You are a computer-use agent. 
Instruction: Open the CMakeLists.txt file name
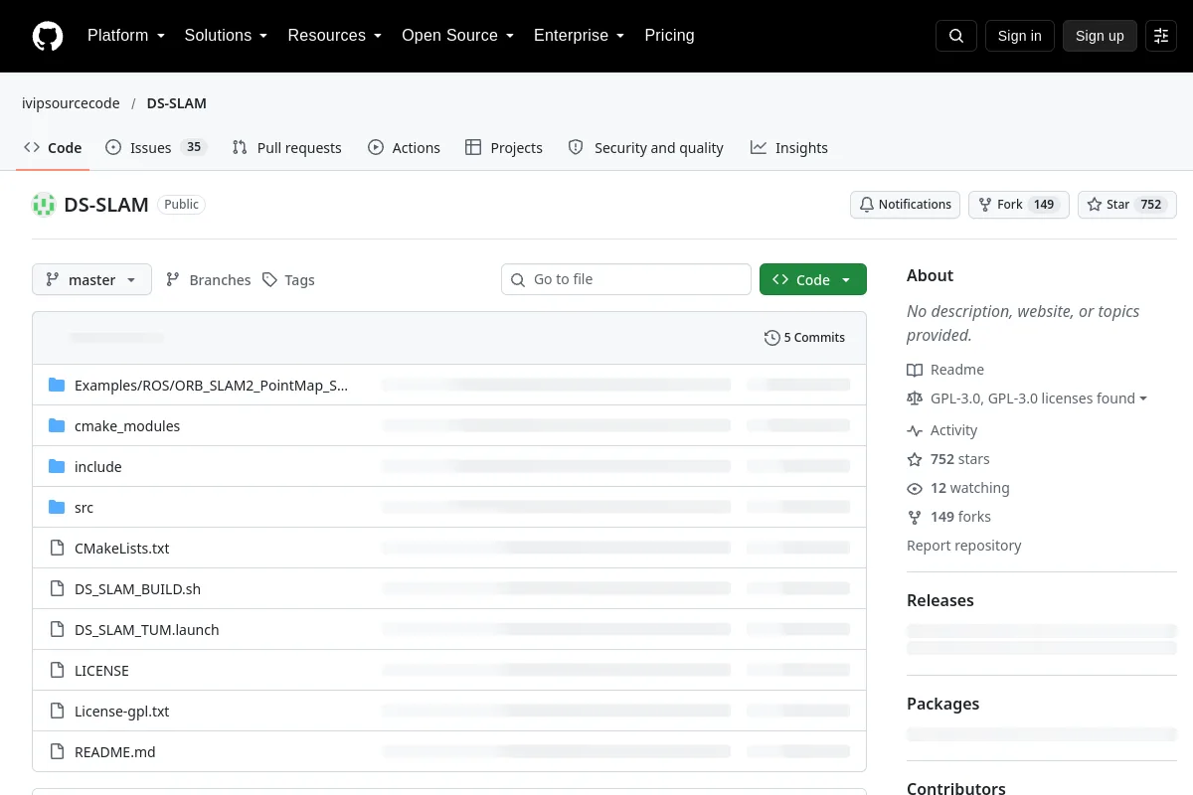coord(122,548)
